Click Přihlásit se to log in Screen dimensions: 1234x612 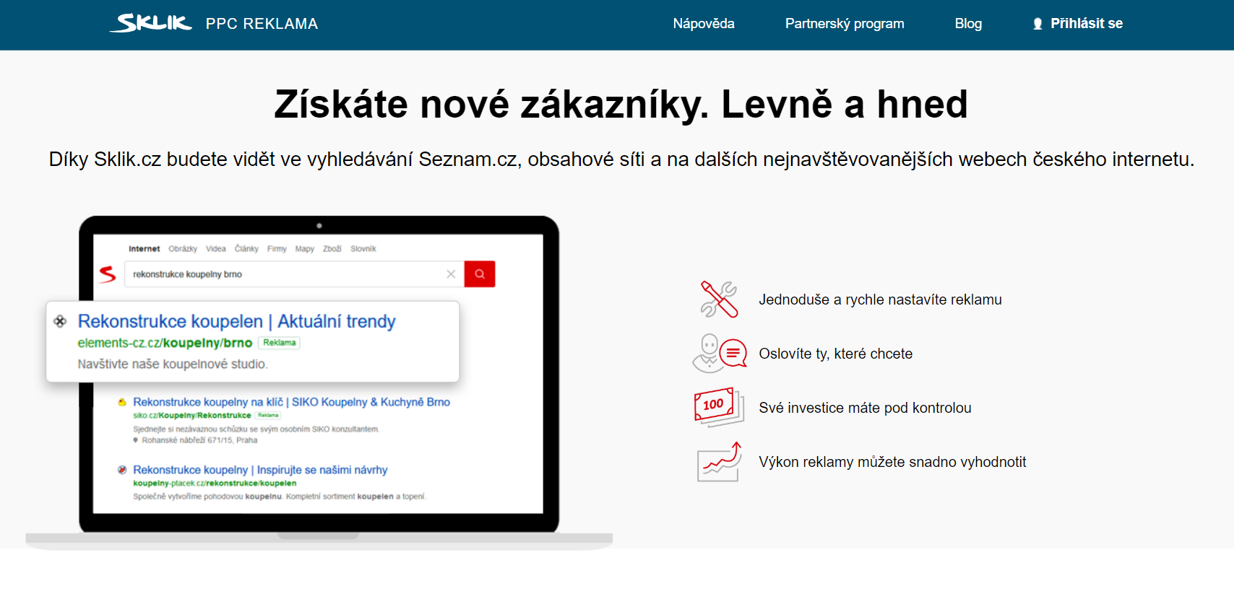click(1087, 24)
